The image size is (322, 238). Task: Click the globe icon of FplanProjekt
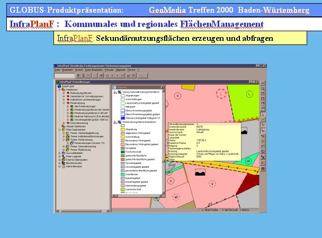point(59,86)
